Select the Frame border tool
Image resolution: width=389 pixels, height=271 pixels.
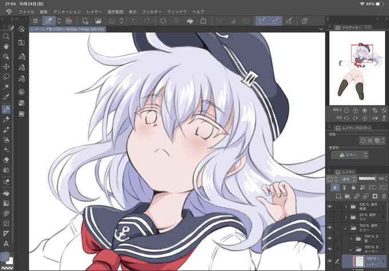6,224
